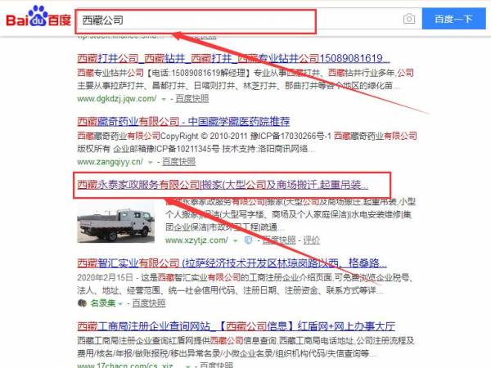This screenshot has height=368, width=491.
Task: Expand dropdown arrow next to www.xzytjz.com
Action: [236, 240]
